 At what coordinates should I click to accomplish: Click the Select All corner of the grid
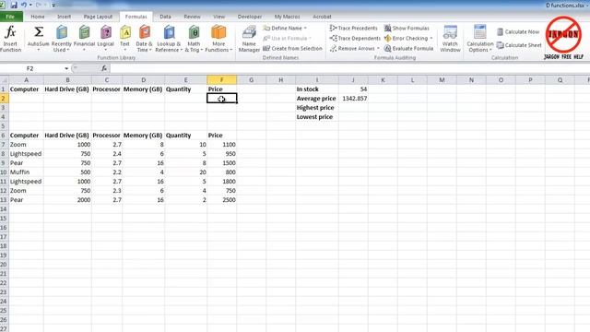(4, 80)
